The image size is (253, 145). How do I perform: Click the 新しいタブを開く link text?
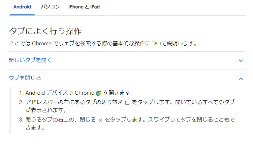[30, 60]
